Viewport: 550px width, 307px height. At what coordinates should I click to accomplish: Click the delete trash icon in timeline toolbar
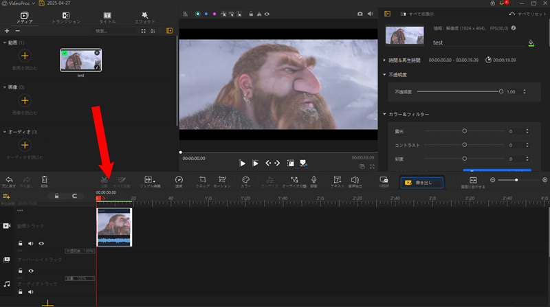[44, 179]
